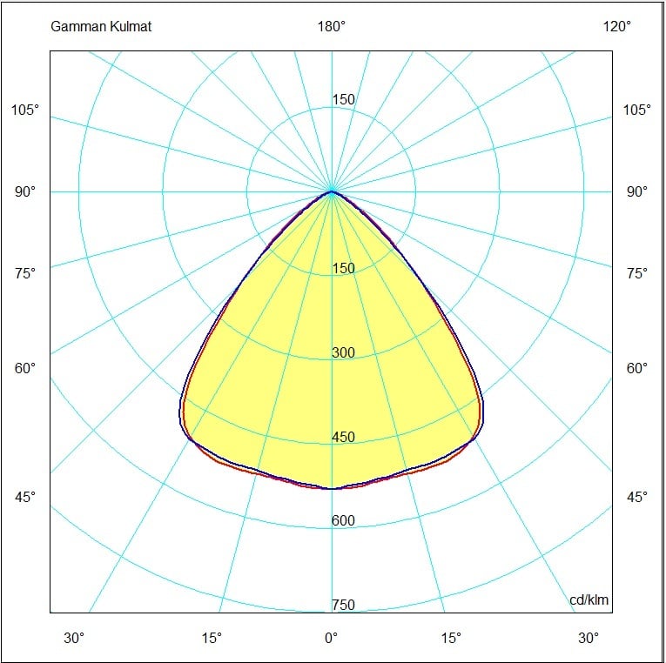Click the 30° label at bottom left
Viewport: 666px width, 663px height.
pos(74,638)
